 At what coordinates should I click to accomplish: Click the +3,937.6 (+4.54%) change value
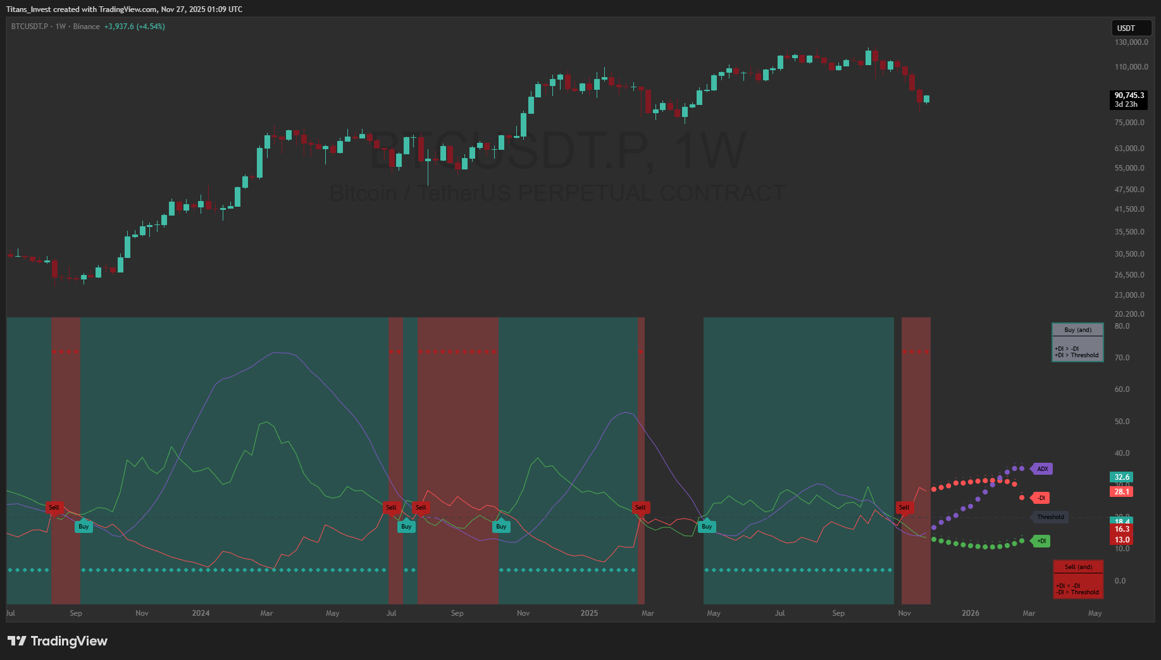tap(135, 27)
